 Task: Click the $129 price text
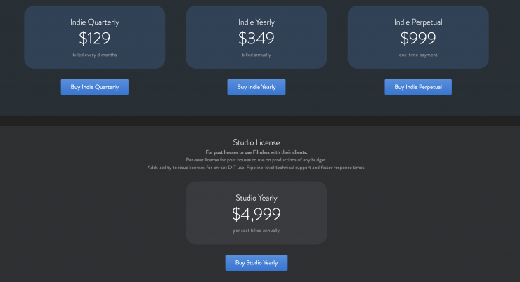pos(95,38)
